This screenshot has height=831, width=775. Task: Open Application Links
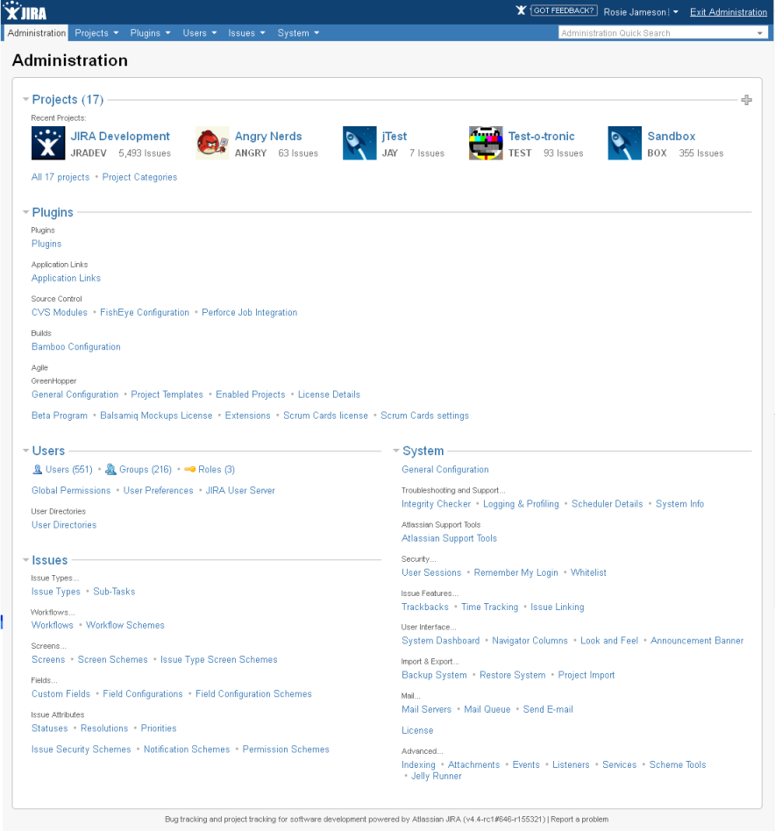66,278
